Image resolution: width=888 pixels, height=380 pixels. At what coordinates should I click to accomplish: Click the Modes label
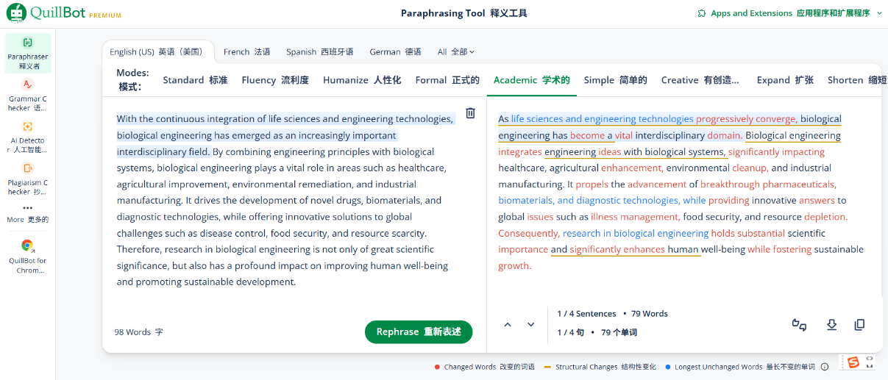point(132,80)
